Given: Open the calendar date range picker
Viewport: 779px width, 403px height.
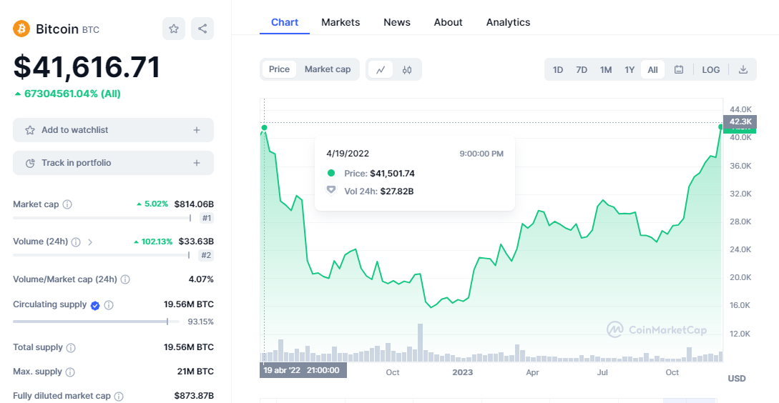Looking at the screenshot, I should (679, 69).
